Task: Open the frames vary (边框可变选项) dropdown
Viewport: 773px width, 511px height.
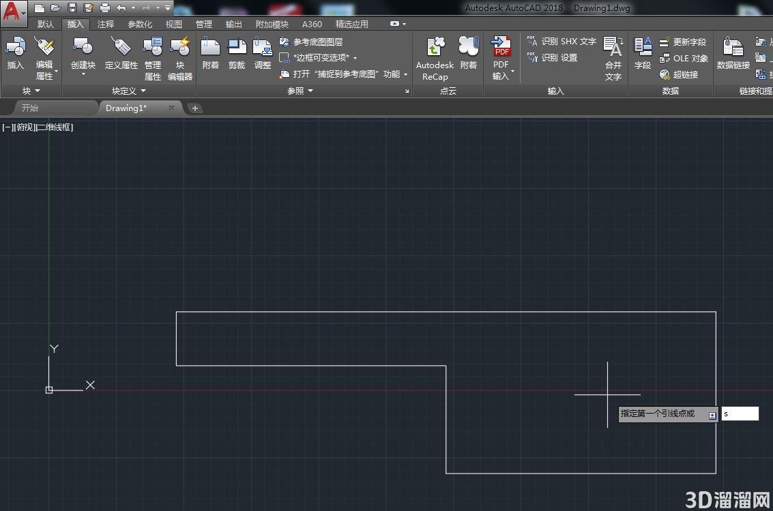Action: (319, 58)
